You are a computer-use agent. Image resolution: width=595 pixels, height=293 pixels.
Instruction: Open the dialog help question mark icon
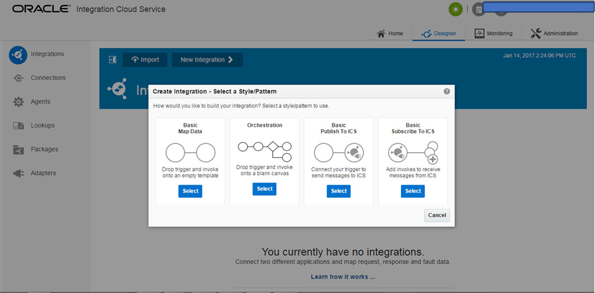point(447,91)
